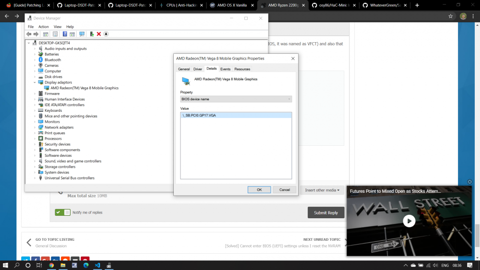480x270 pixels.
Task: Click the scan for hardware changes icon
Action: click(82, 34)
